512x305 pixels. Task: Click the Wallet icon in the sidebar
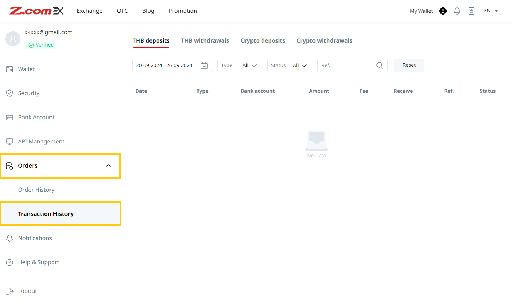(10, 69)
